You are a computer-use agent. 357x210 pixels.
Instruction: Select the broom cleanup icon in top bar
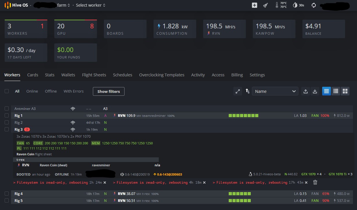point(266,5)
